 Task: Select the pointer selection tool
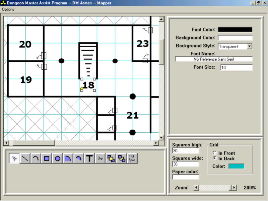tap(14, 158)
